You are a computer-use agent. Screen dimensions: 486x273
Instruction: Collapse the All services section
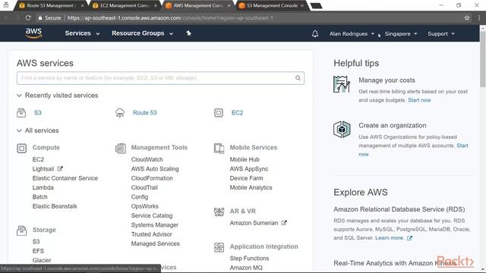19,130
